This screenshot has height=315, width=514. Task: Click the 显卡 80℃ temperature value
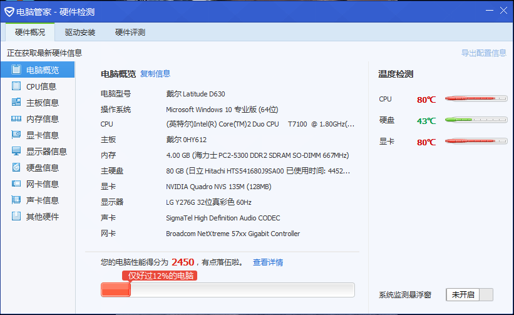coord(426,142)
